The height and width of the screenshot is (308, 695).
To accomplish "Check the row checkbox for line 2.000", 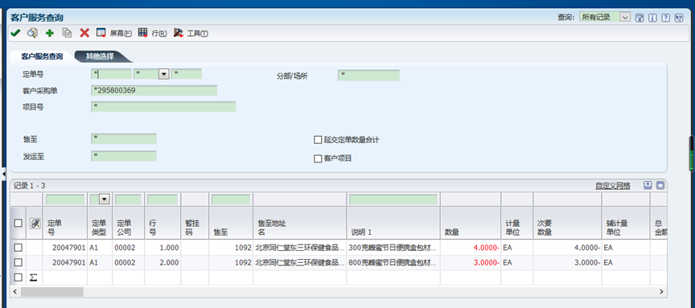I will point(18,262).
